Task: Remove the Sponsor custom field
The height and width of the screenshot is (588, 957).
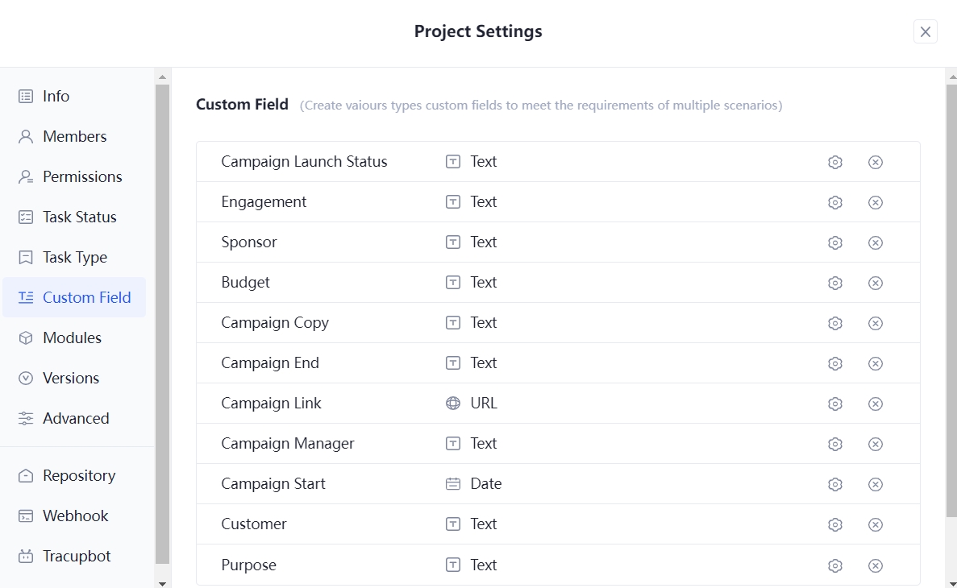Action: [x=876, y=242]
